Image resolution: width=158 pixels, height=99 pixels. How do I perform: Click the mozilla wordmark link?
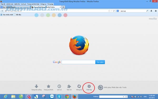point(153,19)
